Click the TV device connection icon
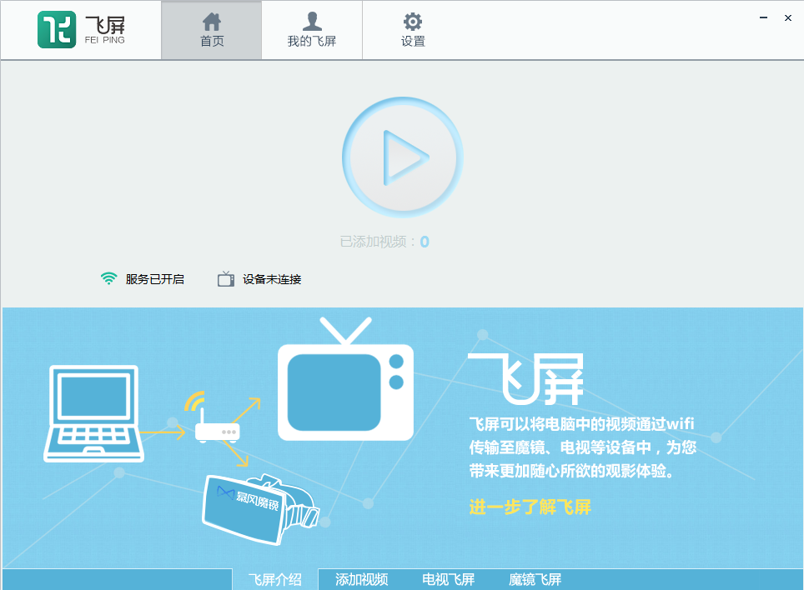The height and width of the screenshot is (590, 804). [226, 278]
